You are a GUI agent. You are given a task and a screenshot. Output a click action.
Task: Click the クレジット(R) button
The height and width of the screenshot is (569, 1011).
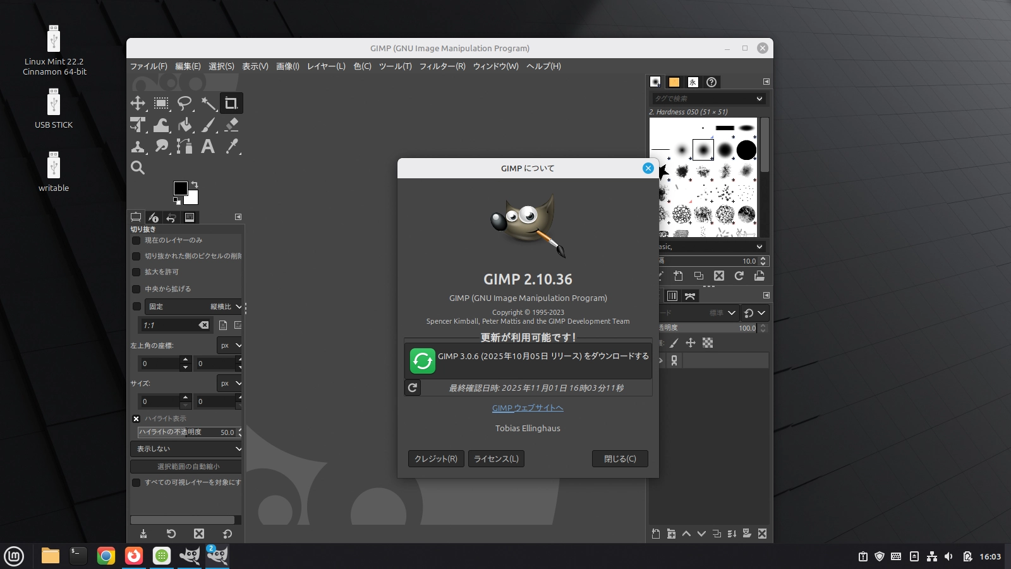pyautogui.click(x=436, y=459)
